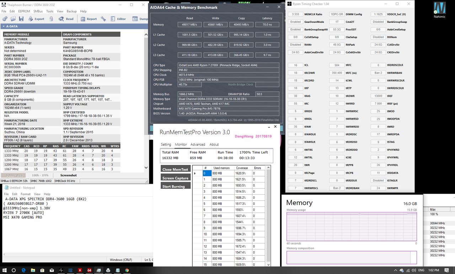The width and height of the screenshot is (455, 274).
Task: Launch Microsoft Edge from taskbar
Action: [23, 270]
